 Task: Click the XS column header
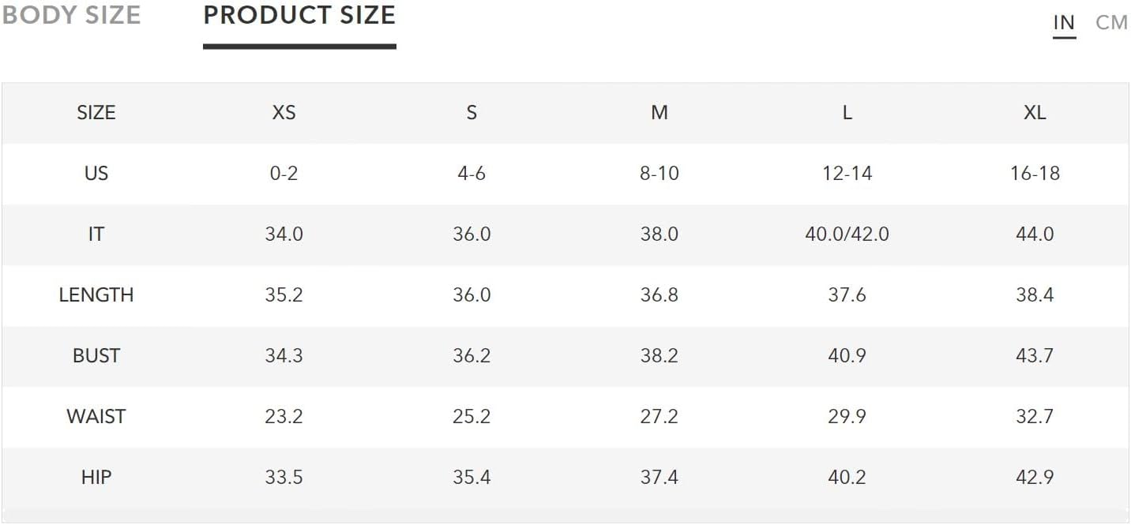coord(284,113)
